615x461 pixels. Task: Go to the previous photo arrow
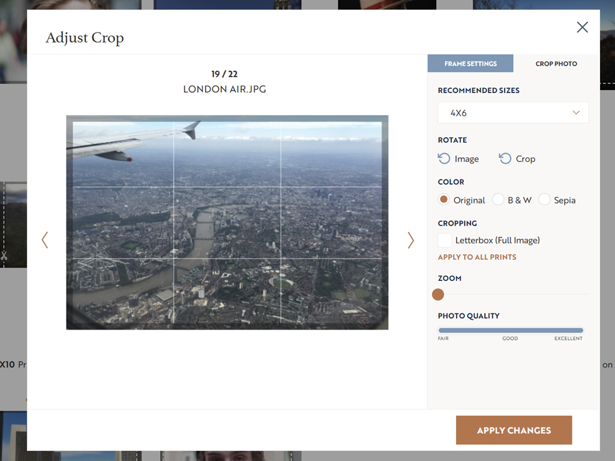[x=44, y=240]
